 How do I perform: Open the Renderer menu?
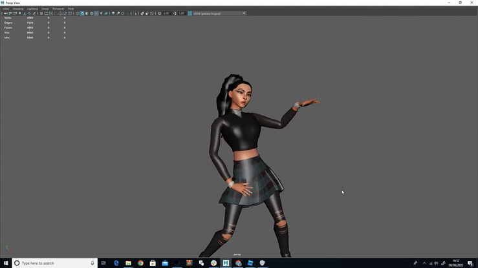point(58,9)
